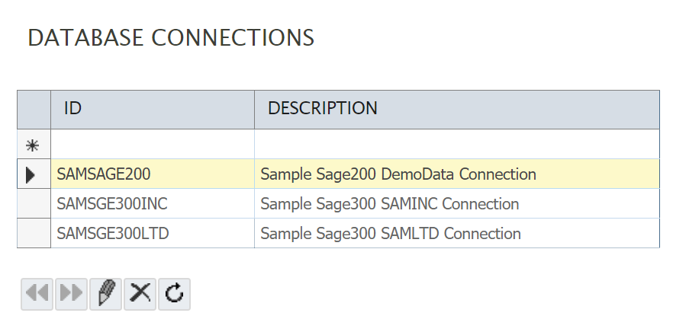This screenshot has width=673, height=332.
Task: Click the circular refresh icon
Action: (174, 294)
